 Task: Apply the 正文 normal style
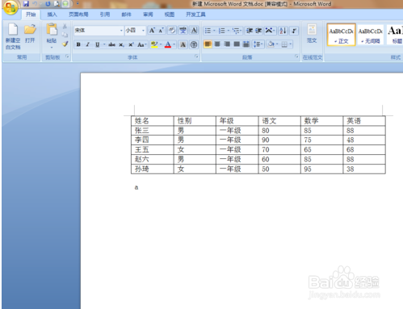(x=341, y=35)
